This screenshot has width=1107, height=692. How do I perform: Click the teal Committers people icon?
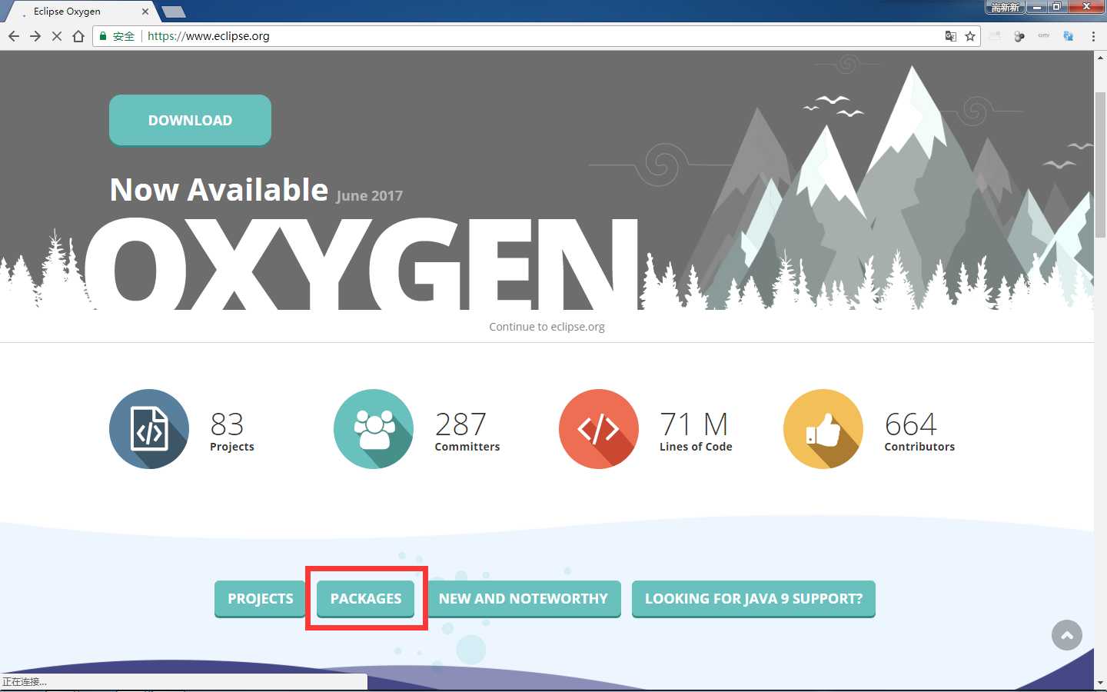click(374, 429)
